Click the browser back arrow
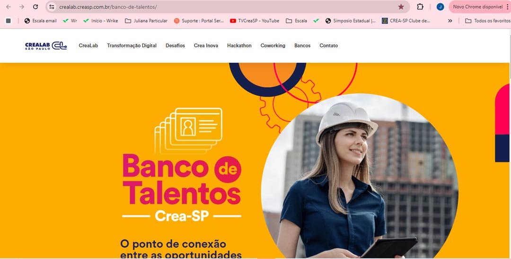This screenshot has width=511, height=259. tap(9, 7)
